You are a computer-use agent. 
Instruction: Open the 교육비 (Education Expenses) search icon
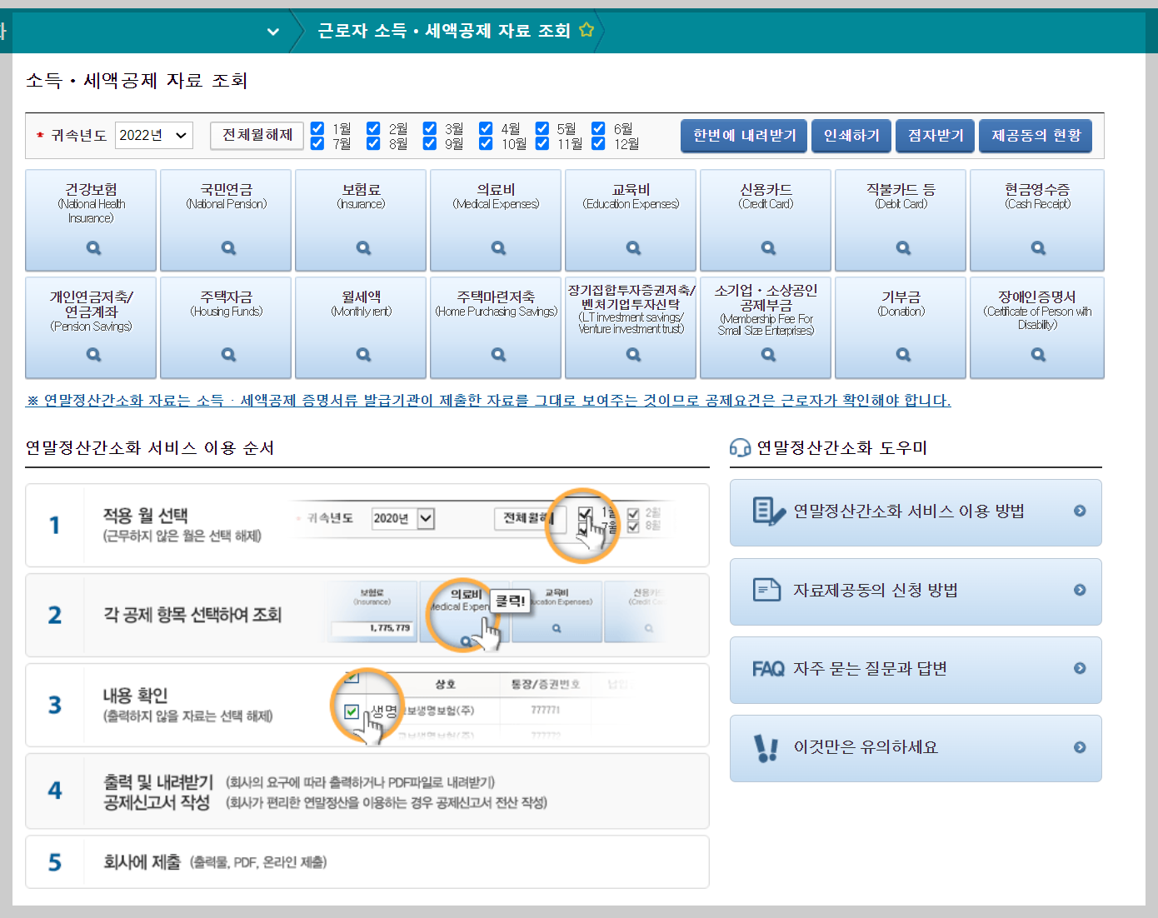[x=631, y=247]
